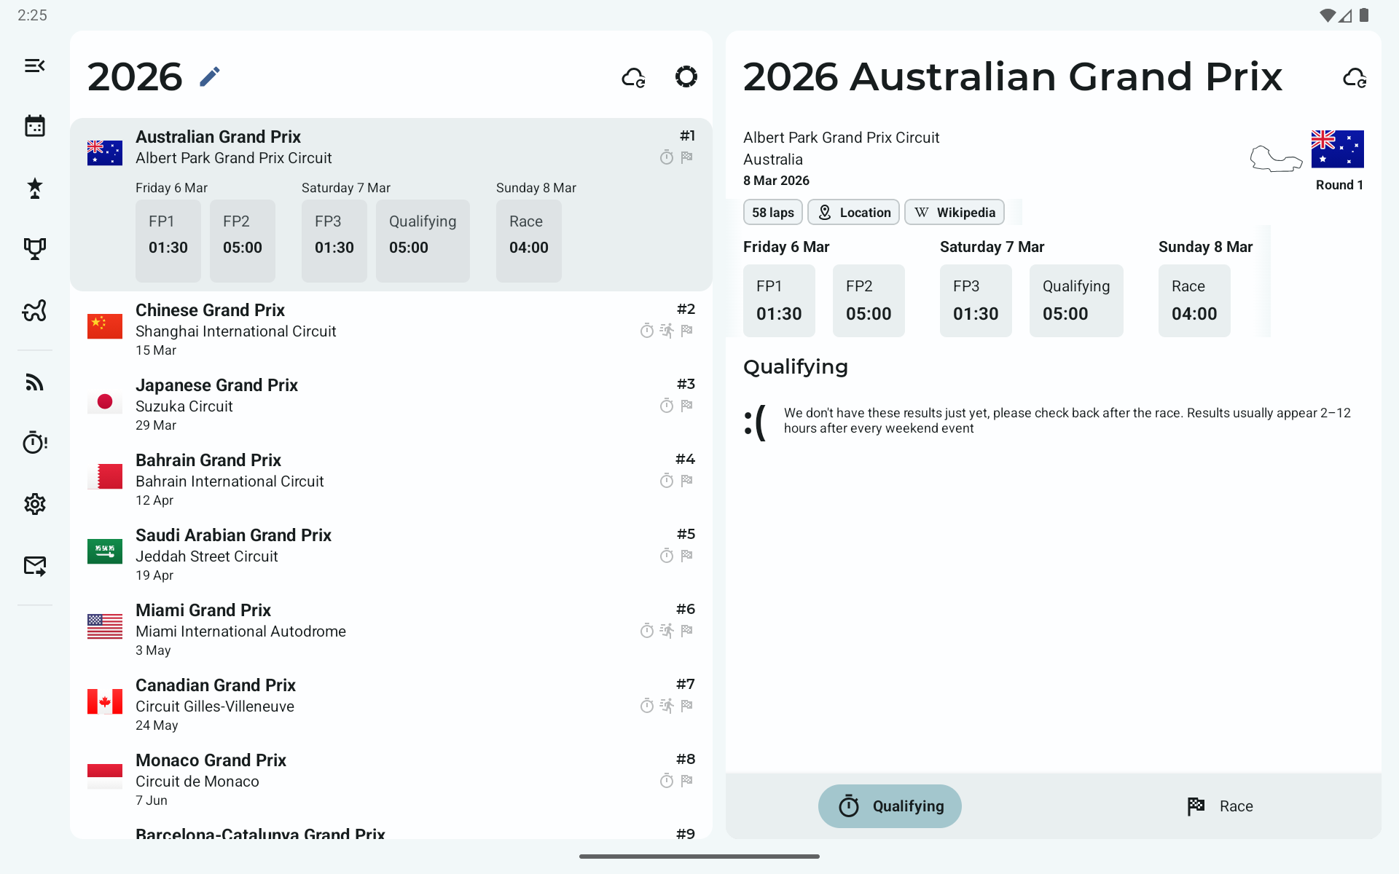
Task: Open notifications stopwatch alert icon
Action: 34,442
